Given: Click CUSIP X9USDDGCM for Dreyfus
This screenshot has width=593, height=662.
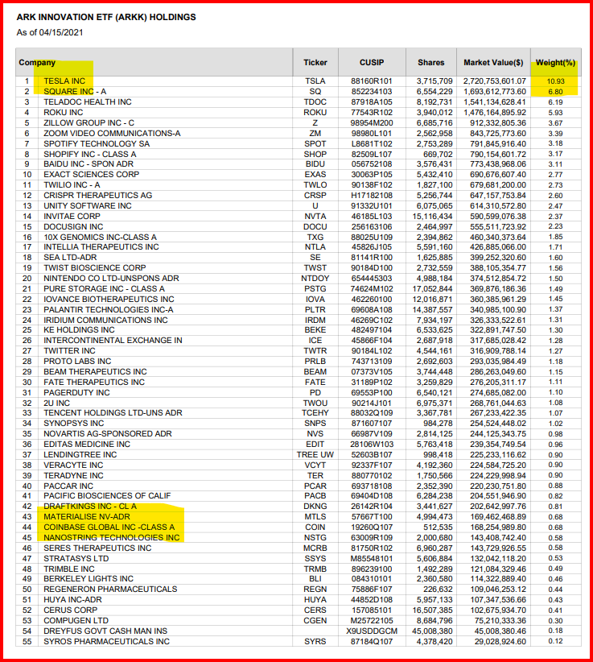Looking at the screenshot, I should pos(372,631).
